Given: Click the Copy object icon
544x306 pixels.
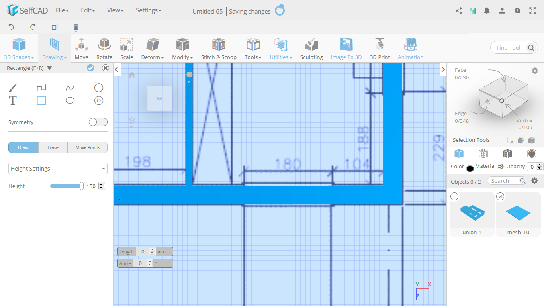Looking at the screenshot, I should pyautogui.click(x=55, y=27).
